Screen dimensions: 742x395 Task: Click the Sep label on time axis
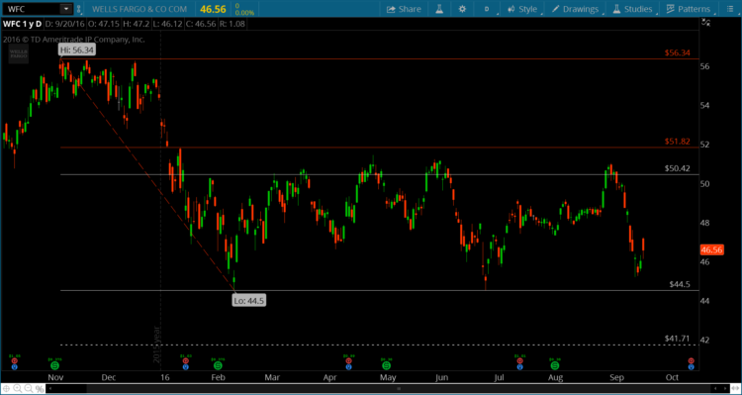point(616,377)
